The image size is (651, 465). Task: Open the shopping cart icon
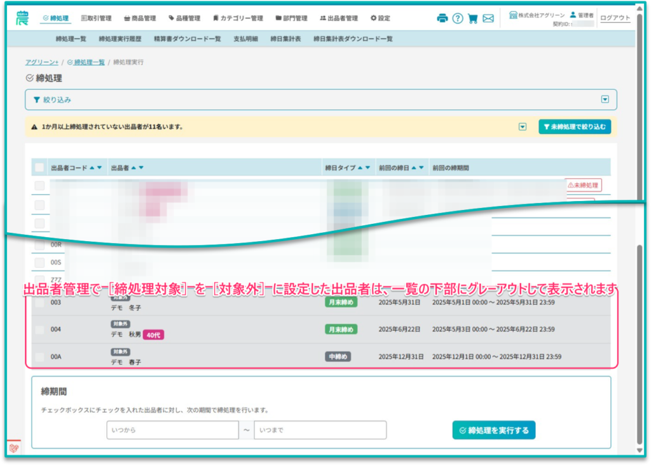[472, 18]
